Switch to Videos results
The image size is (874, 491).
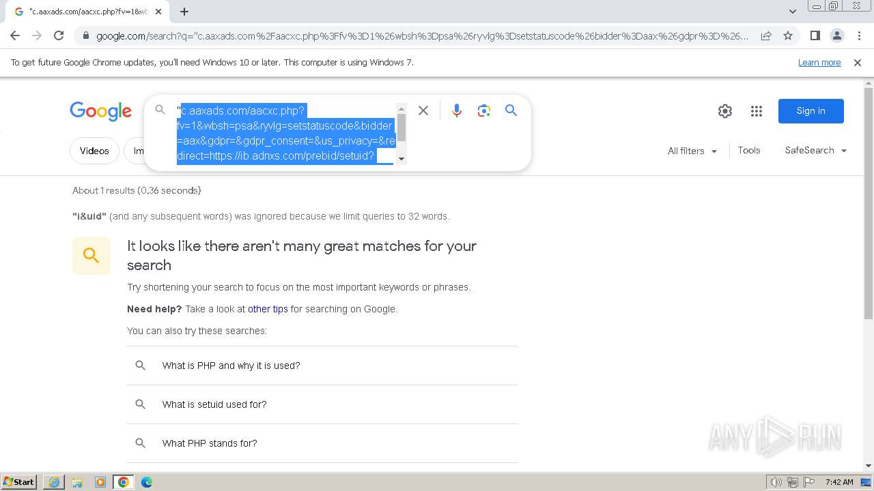coord(94,151)
